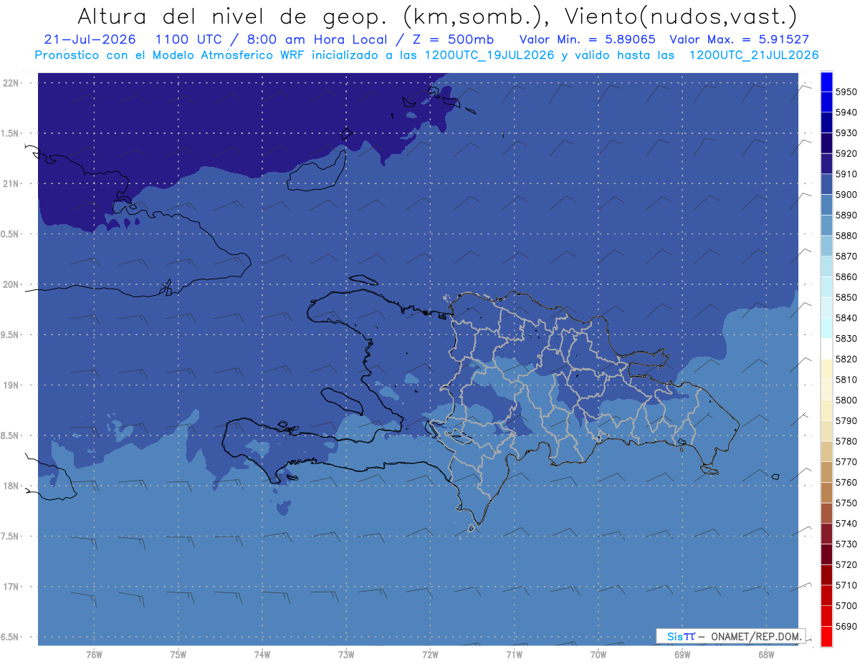Click the 'Valor Min. = 5.89065' text
Viewport: 860px width, 664px height.
point(587,39)
